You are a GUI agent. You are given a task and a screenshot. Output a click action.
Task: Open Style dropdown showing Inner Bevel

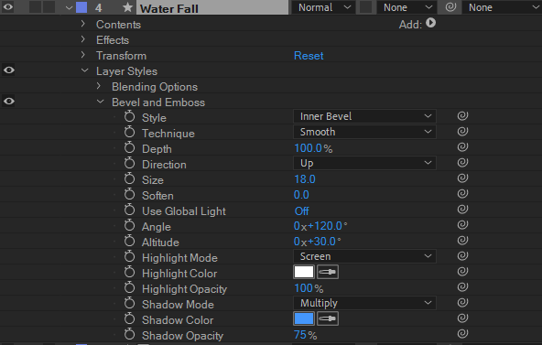coord(364,116)
